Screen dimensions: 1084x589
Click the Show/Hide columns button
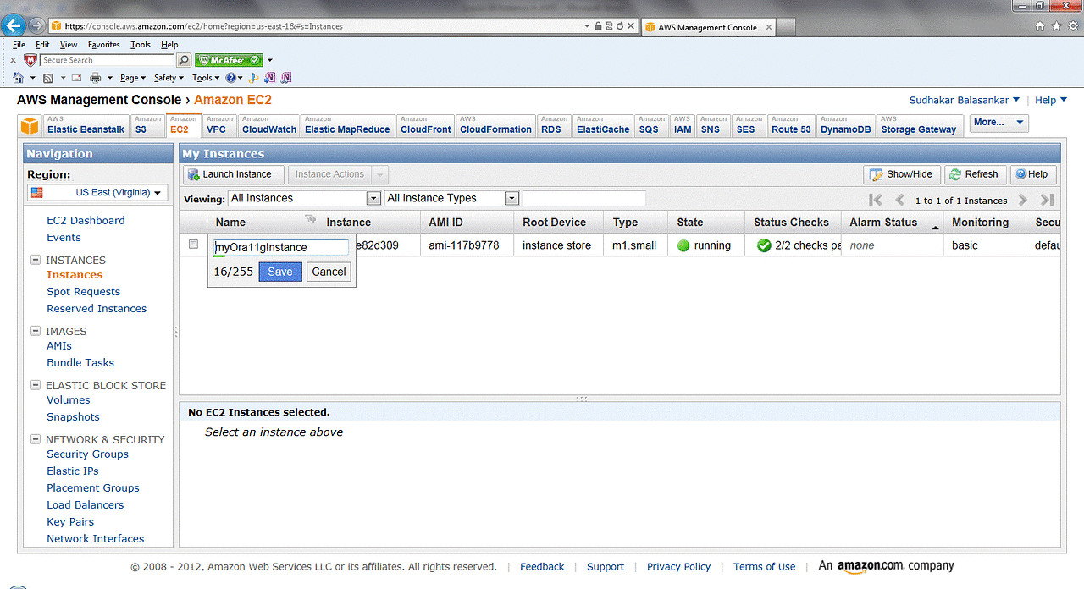(x=902, y=174)
